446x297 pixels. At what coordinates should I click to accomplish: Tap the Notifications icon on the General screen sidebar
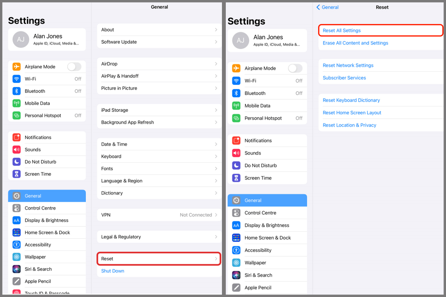16,137
